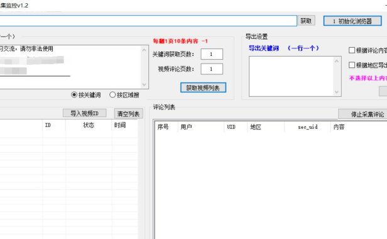Click the 获取 button
This screenshot has width=387, height=239.
tap(306, 21)
